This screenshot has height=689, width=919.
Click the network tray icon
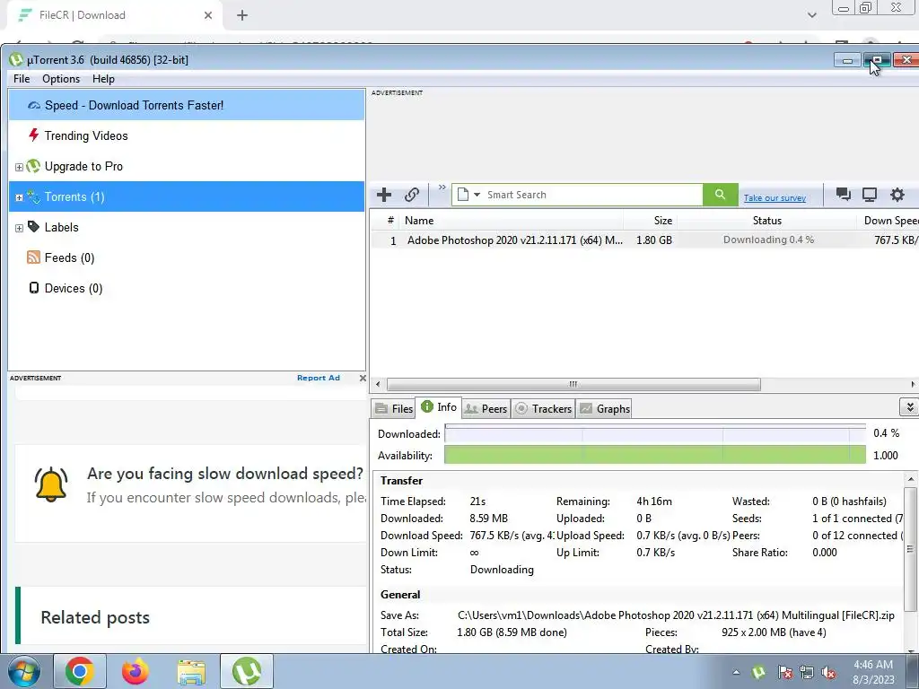point(807,673)
